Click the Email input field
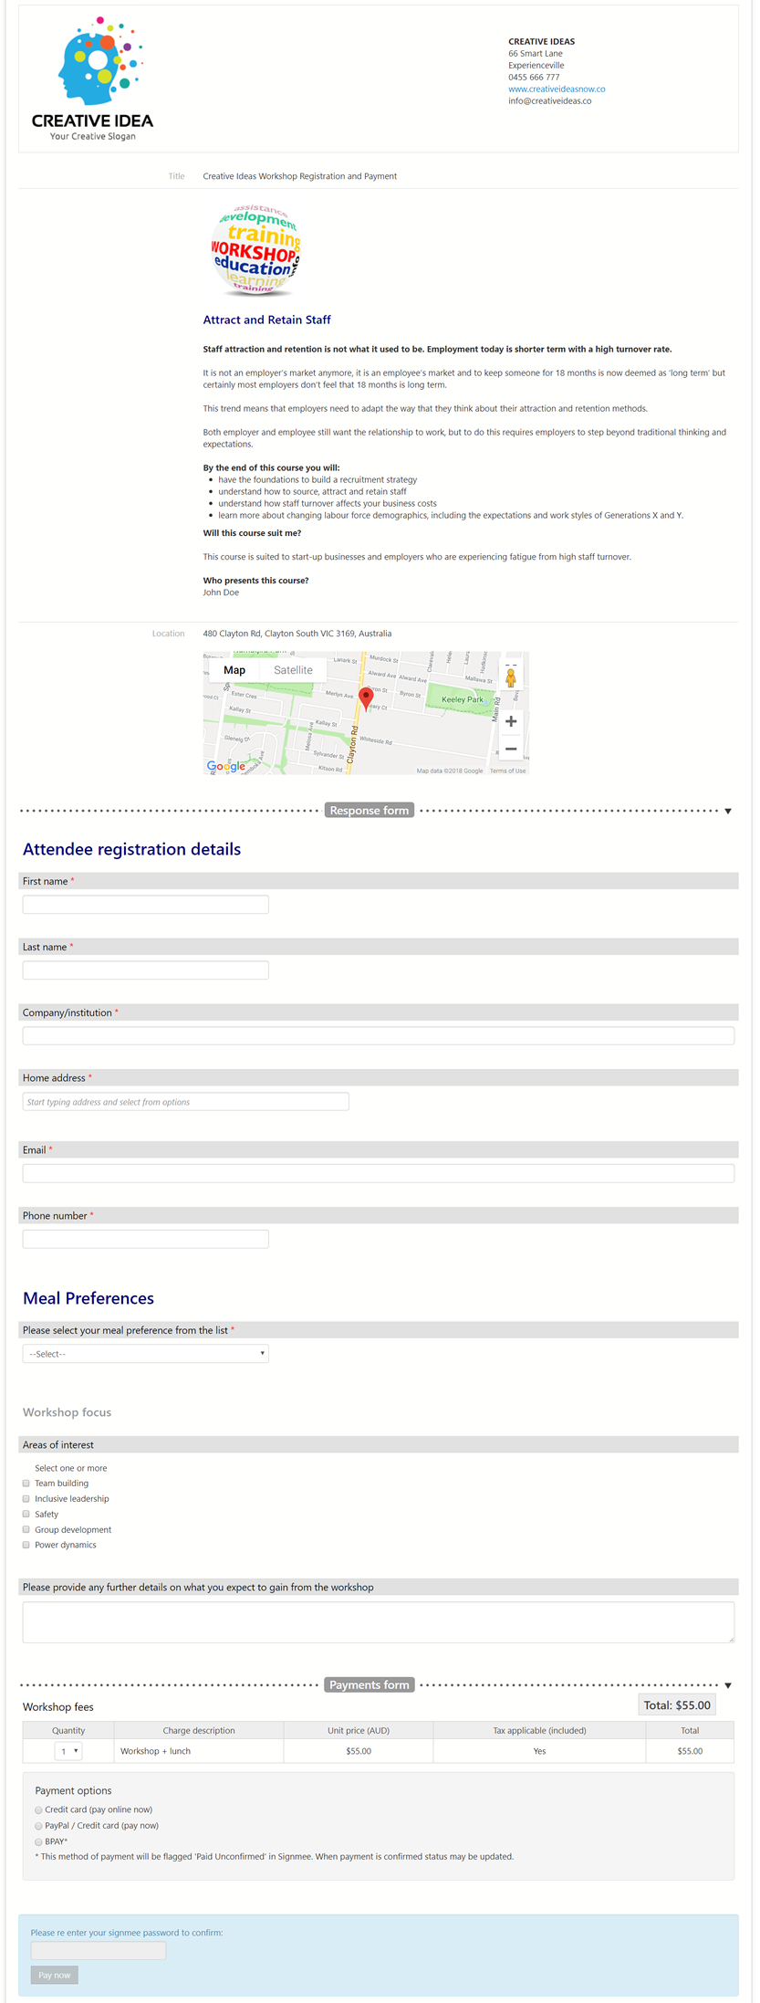The width and height of the screenshot is (760, 2003). [379, 1173]
